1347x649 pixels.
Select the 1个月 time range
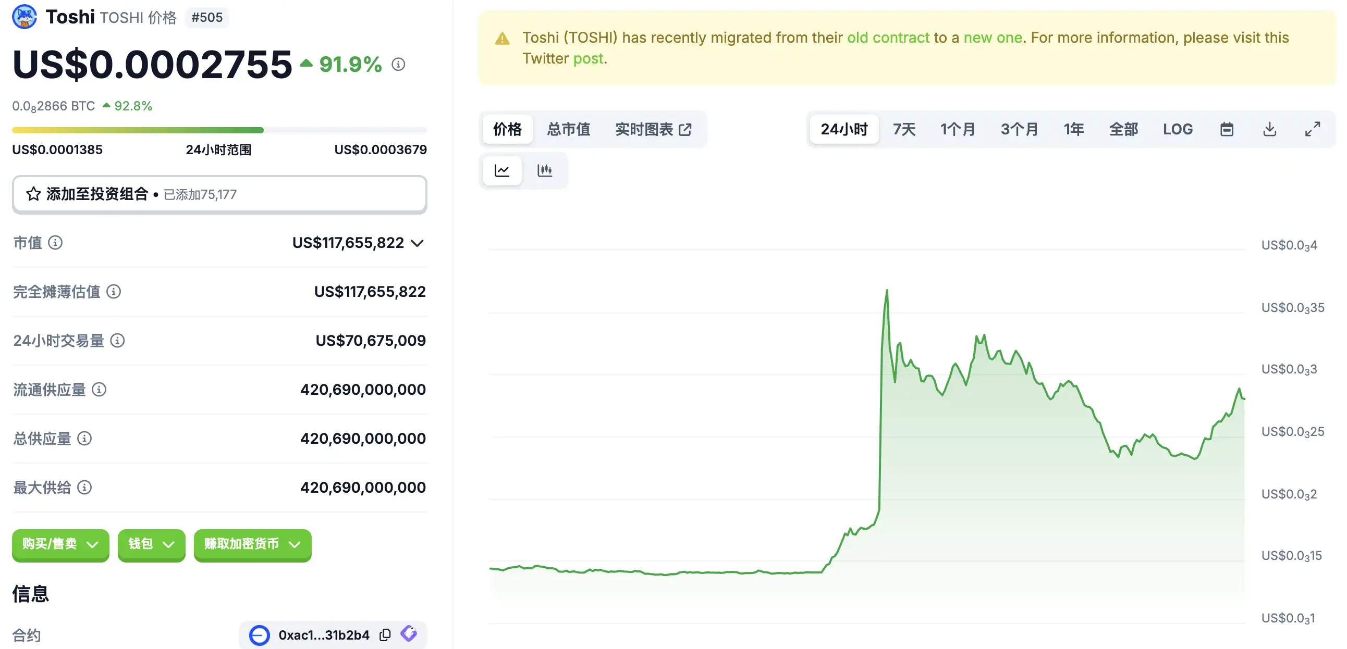point(958,129)
